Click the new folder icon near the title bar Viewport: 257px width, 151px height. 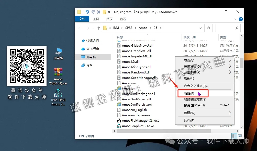[105, 12]
